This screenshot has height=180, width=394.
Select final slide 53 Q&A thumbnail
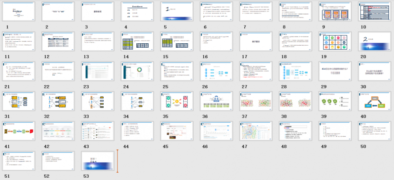[98, 161]
